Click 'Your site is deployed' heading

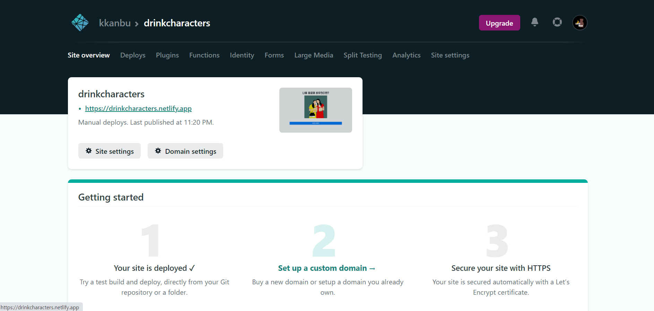(x=155, y=268)
